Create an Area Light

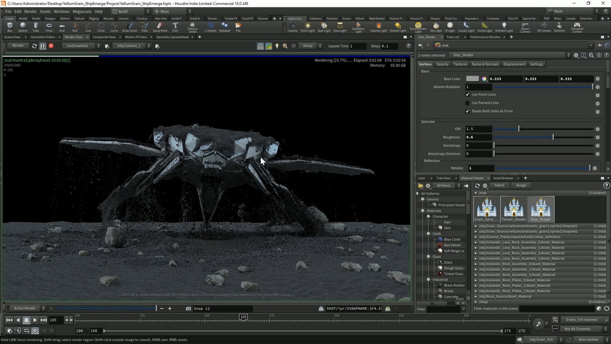click(340, 27)
